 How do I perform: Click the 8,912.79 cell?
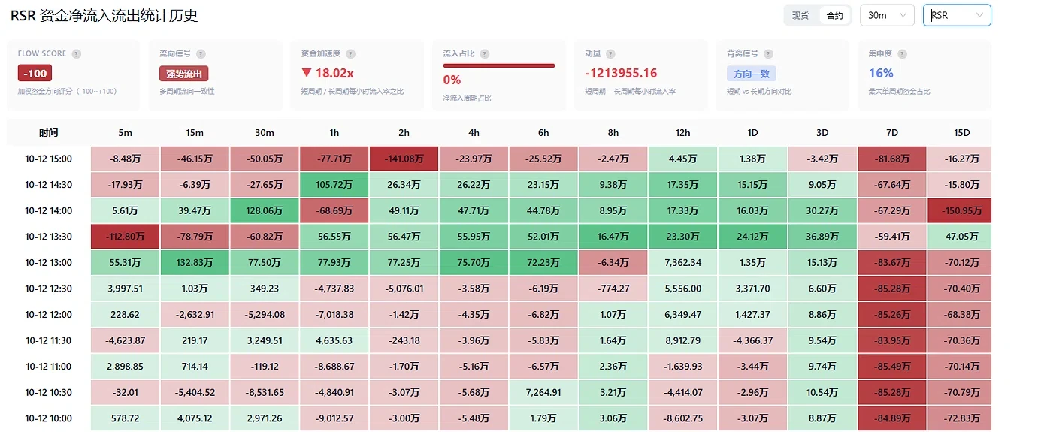tap(682, 340)
